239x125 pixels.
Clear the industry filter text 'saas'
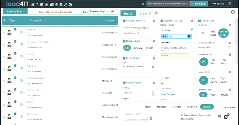[189, 36]
